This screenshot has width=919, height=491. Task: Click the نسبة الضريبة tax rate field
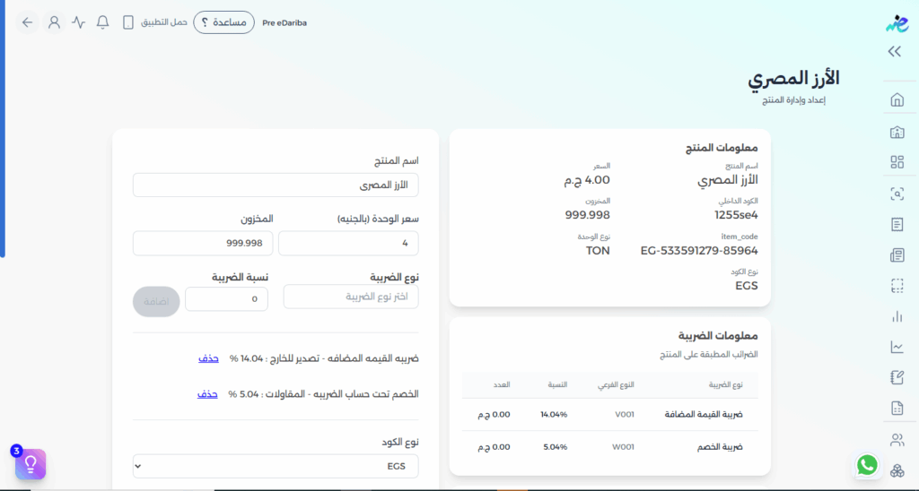click(226, 299)
